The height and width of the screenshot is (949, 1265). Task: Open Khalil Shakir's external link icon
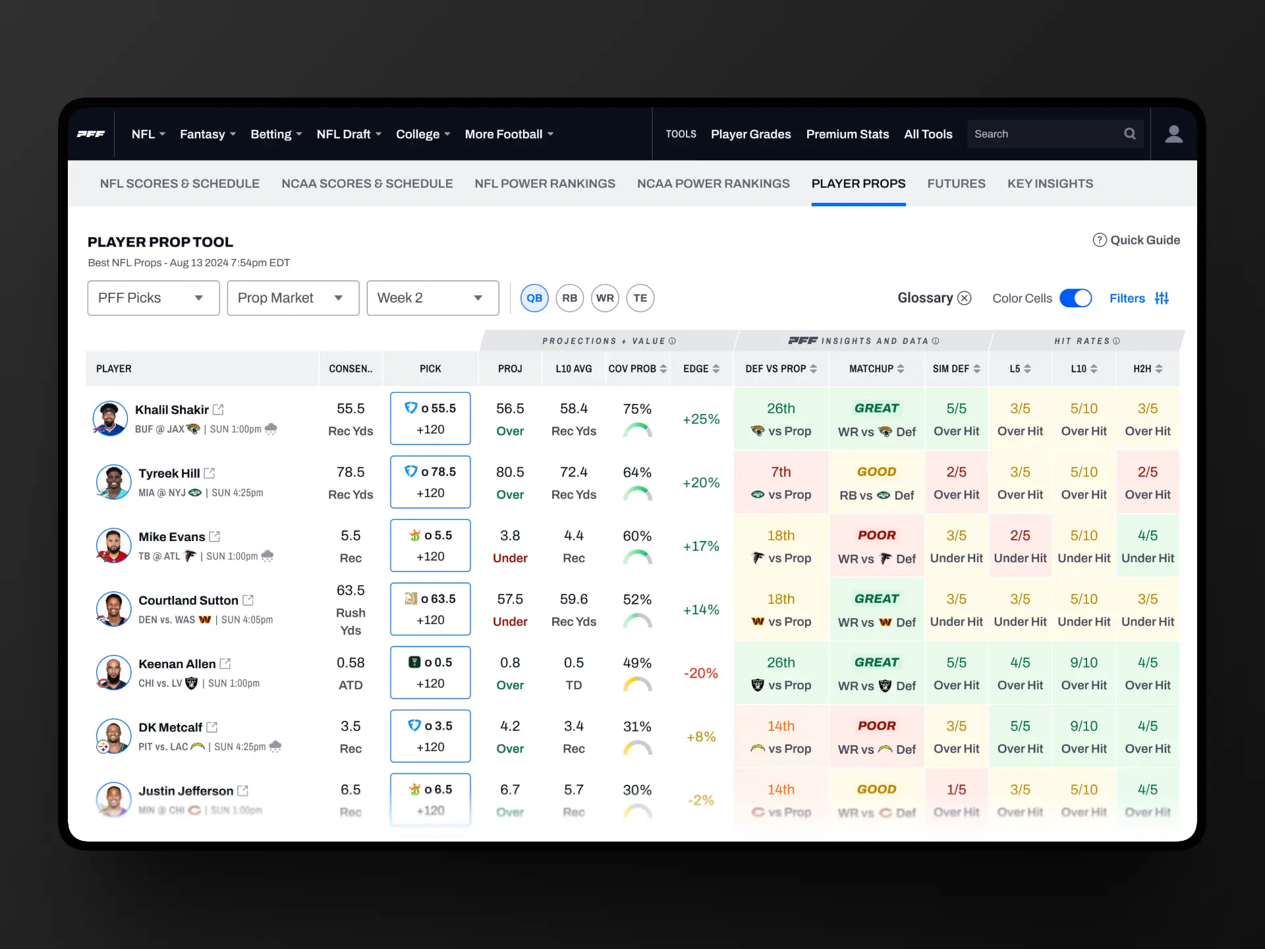[x=218, y=409]
